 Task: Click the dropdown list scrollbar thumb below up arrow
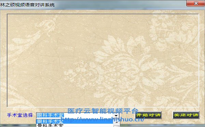click(117, 126)
